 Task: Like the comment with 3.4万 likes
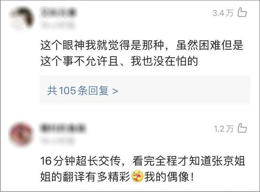[x=242, y=13]
